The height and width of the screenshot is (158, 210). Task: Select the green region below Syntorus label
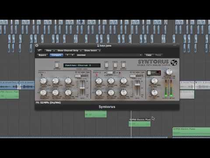click(96, 114)
